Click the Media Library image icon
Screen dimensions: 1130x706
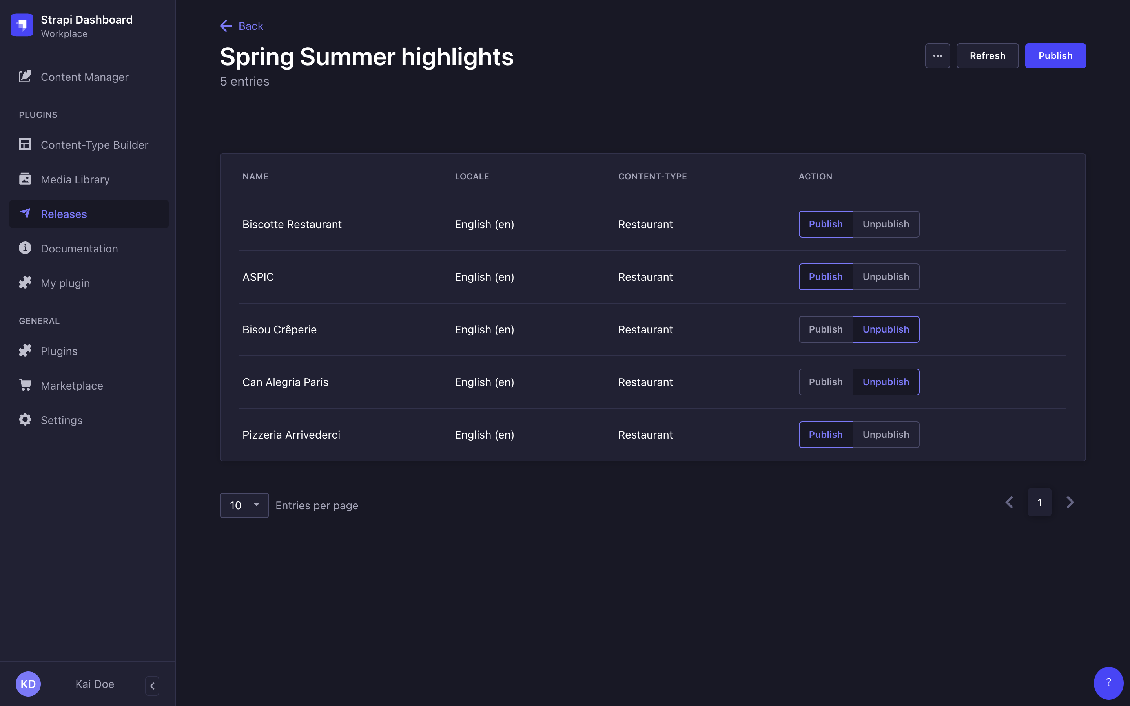25,179
